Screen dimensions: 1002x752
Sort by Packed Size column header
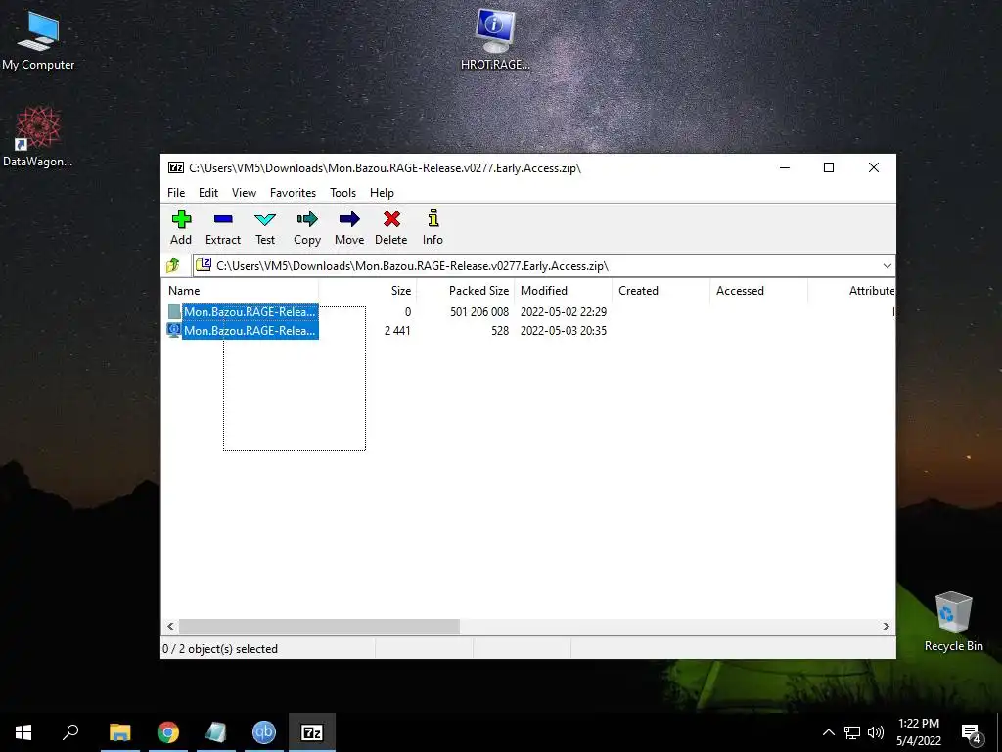tap(465, 290)
